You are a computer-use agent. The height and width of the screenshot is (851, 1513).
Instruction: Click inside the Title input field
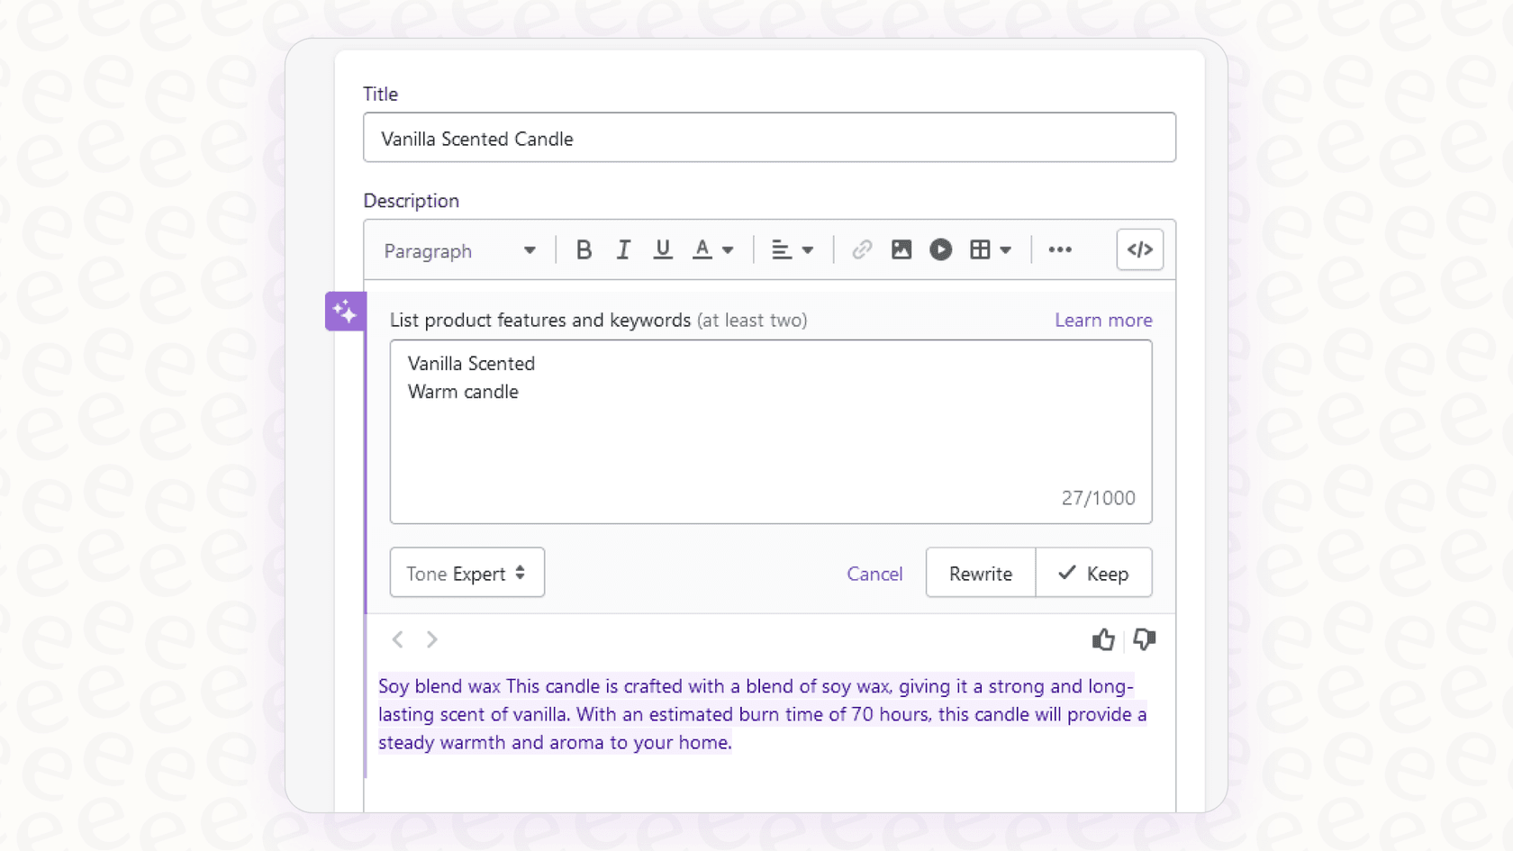pos(769,138)
